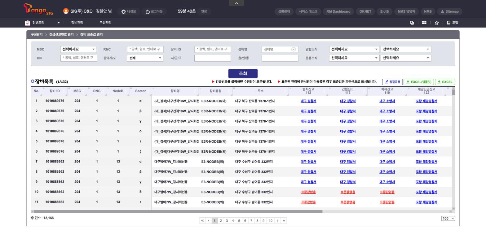Jump to first page with double left arrow
Viewport: 486px width, 239px height.
click(203, 221)
